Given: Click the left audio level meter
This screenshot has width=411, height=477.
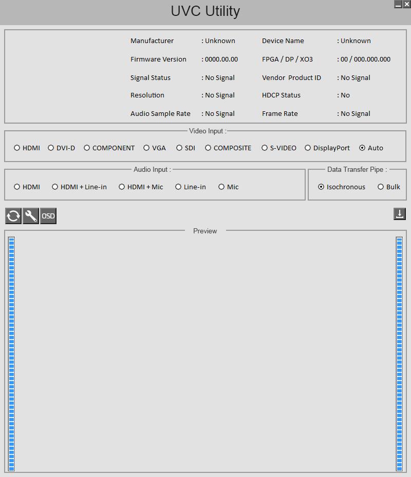Looking at the screenshot, I should point(12,354).
